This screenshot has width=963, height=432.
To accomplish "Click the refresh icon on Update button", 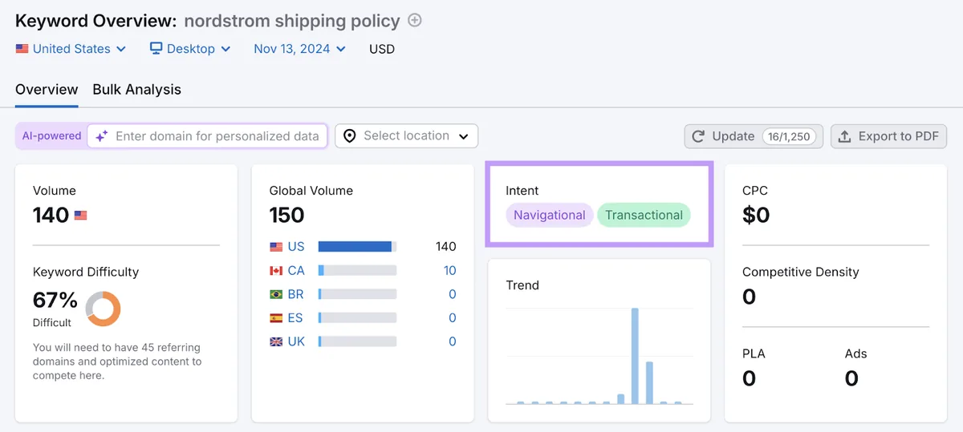I will 698,136.
